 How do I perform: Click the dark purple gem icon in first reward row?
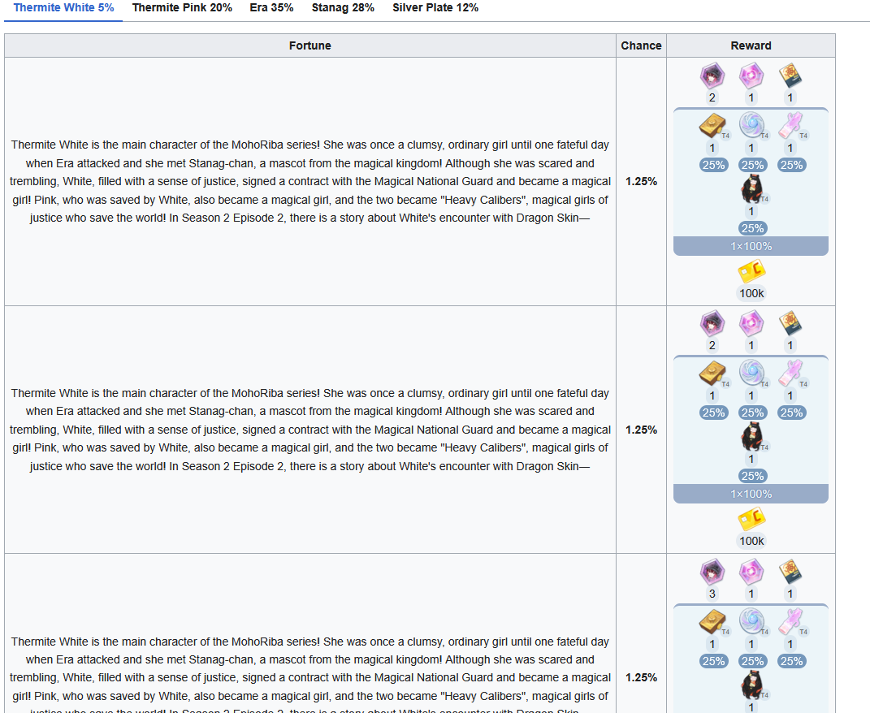[x=712, y=76]
